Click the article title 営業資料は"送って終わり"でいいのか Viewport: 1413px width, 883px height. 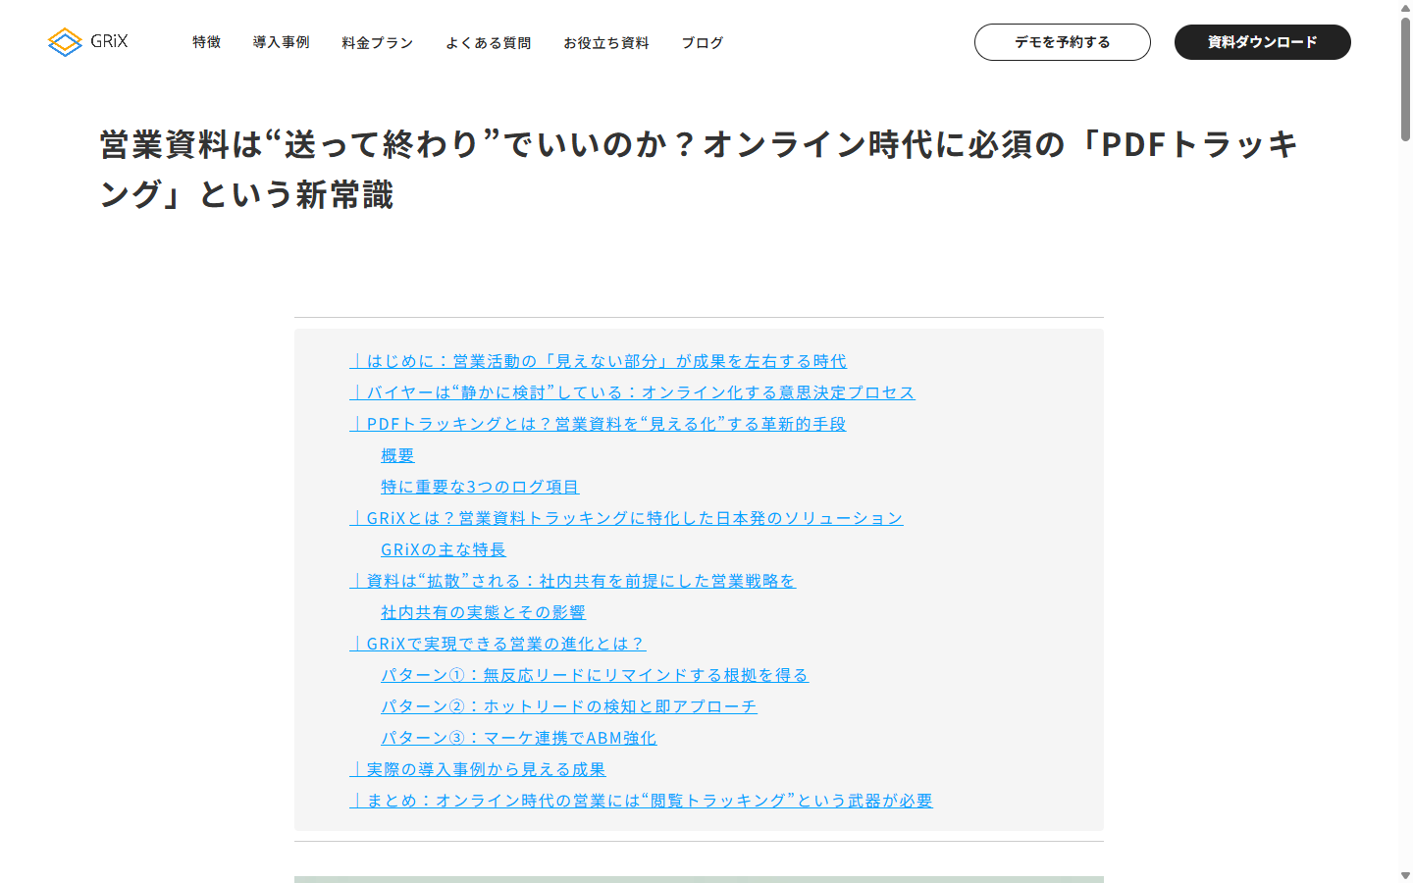pyautogui.click(x=699, y=169)
